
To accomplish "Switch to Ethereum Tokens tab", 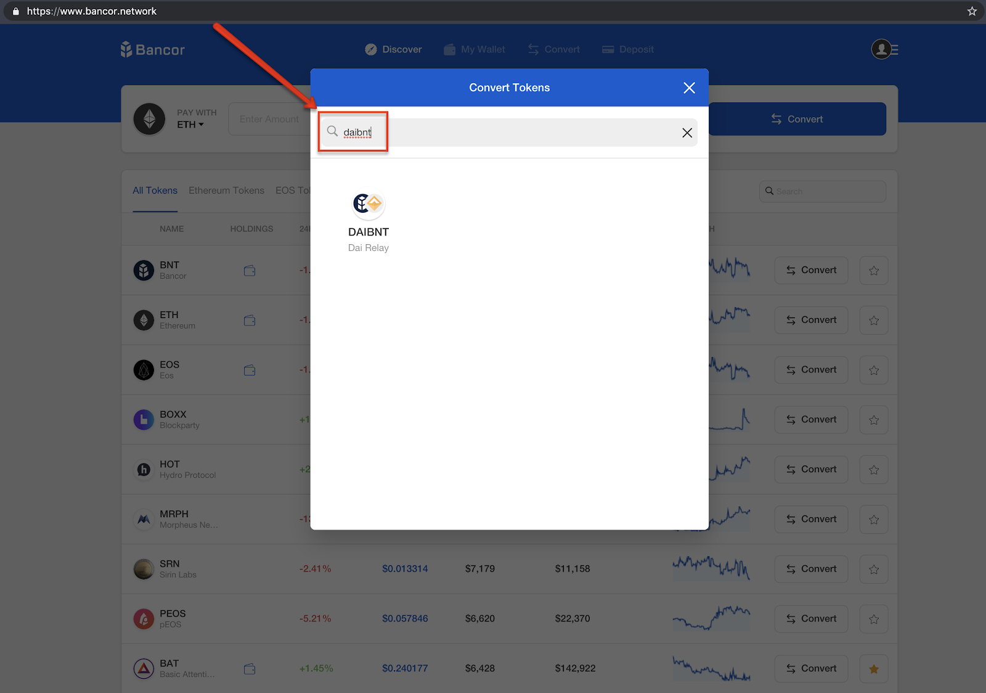I will [x=226, y=191].
